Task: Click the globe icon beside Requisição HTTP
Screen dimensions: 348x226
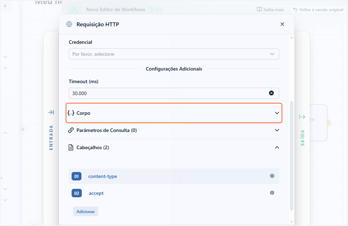Action: tap(69, 24)
